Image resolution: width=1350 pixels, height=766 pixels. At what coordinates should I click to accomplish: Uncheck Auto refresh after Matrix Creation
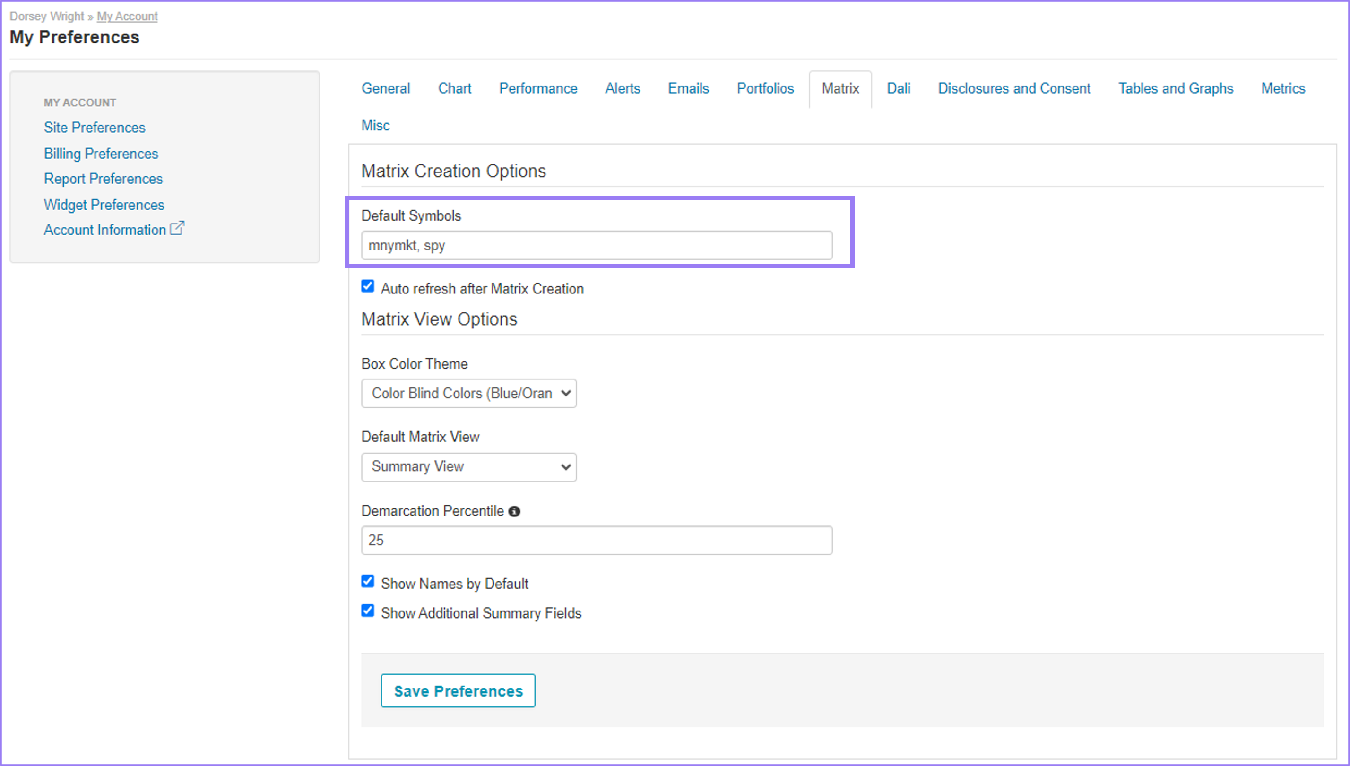coord(368,286)
